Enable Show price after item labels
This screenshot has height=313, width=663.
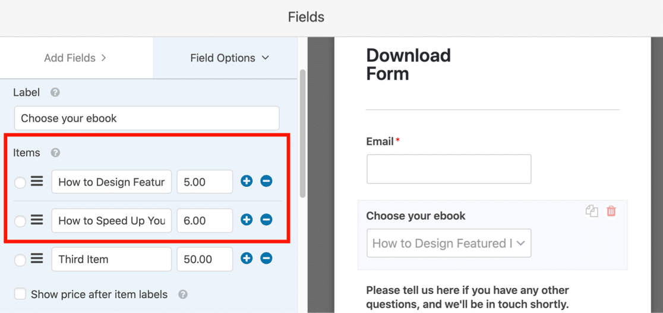20,294
